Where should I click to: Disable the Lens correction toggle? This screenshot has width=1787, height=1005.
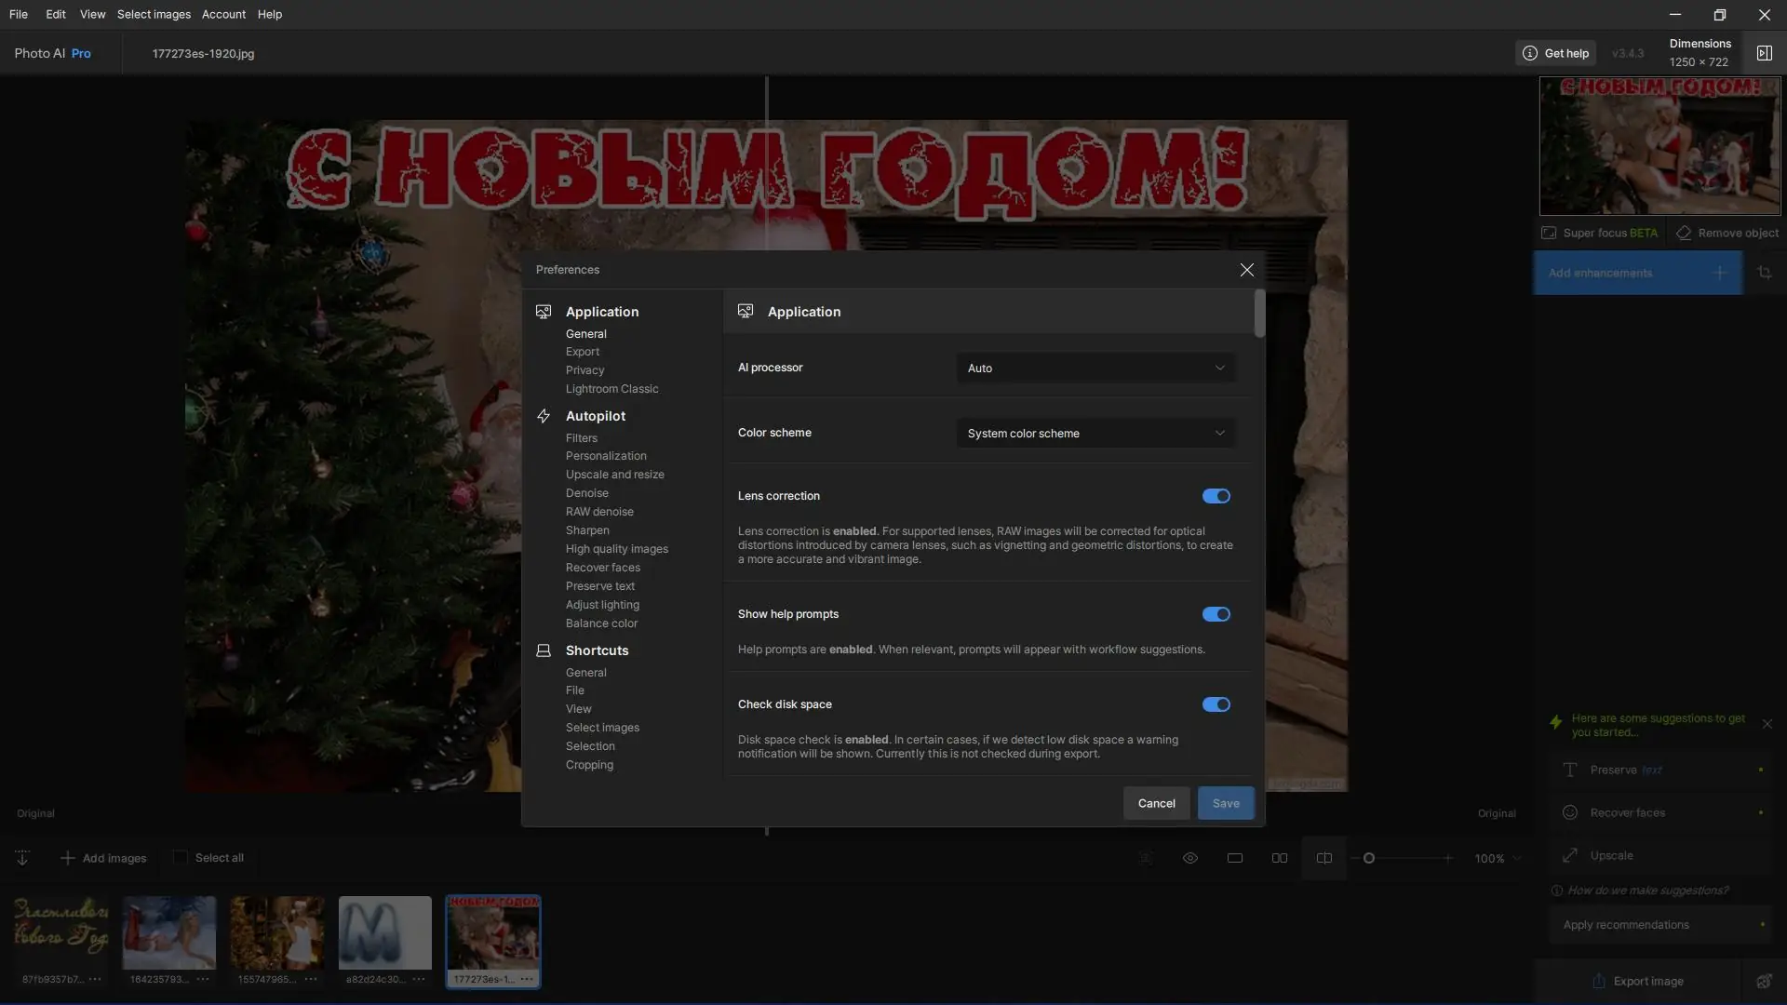click(1216, 496)
